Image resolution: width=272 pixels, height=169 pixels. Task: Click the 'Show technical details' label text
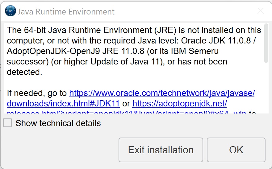[58, 123]
